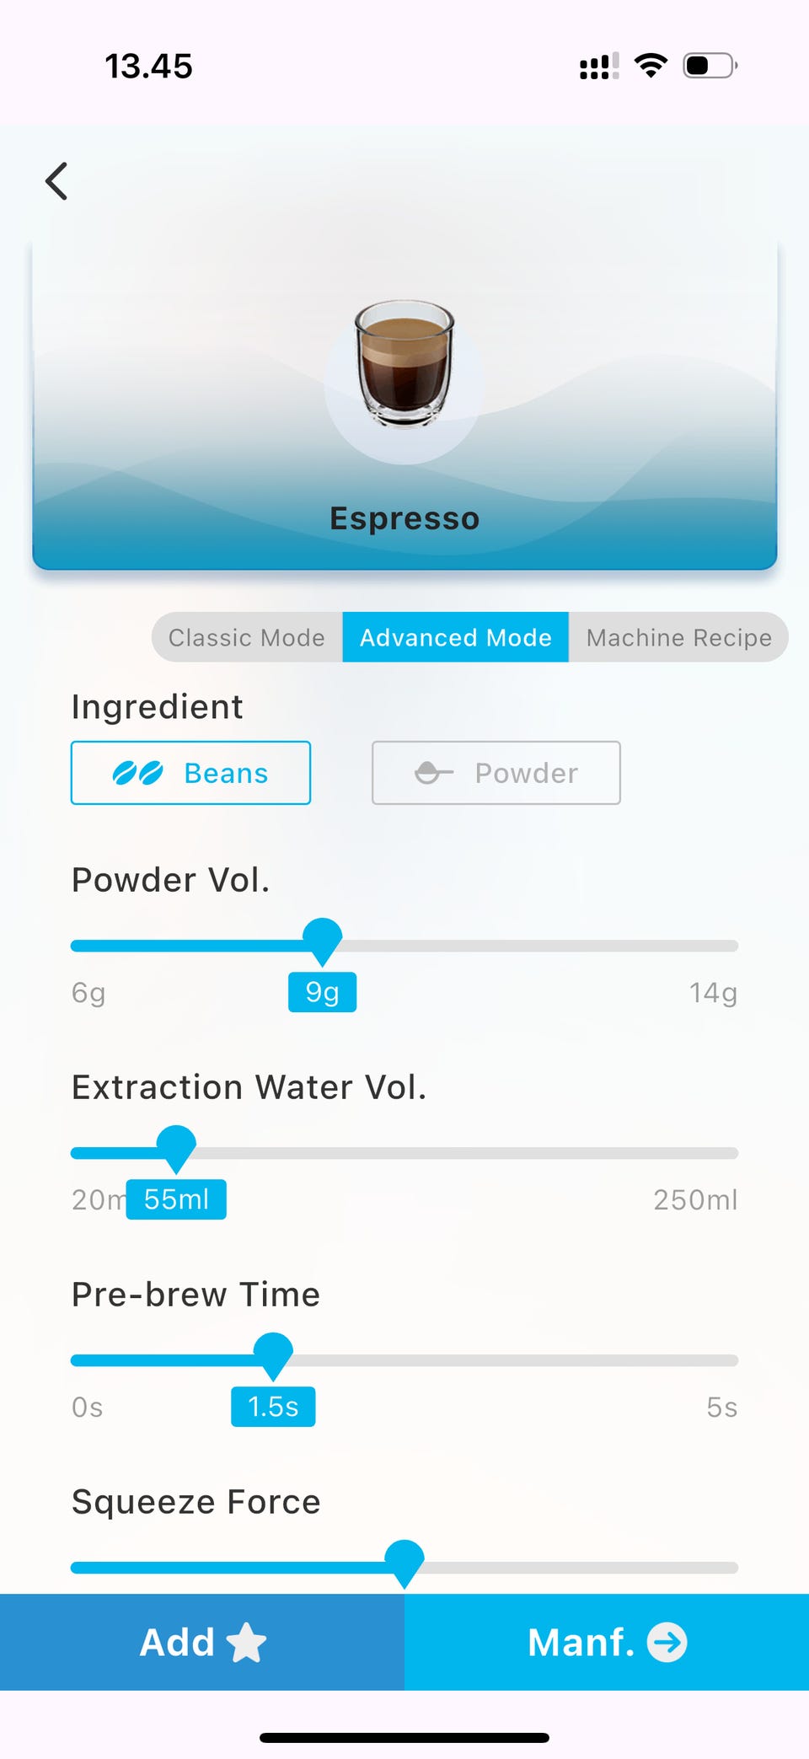Tap the battery status icon
The image size is (809, 1759).
pyautogui.click(x=710, y=66)
